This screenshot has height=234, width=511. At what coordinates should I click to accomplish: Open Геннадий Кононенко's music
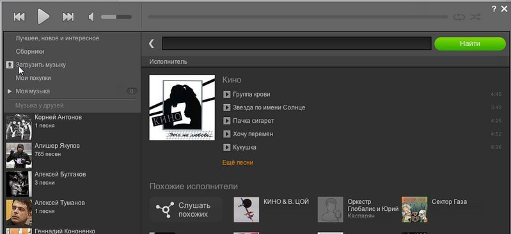[65, 231]
